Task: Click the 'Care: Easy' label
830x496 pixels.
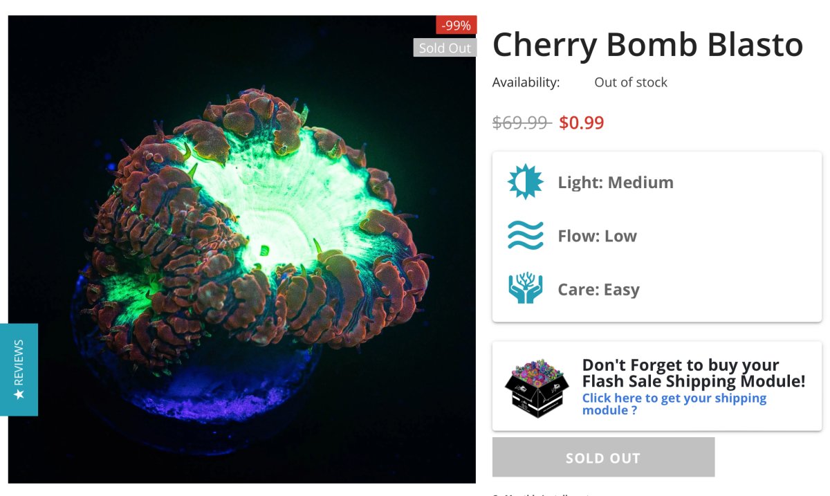Action: tap(598, 289)
